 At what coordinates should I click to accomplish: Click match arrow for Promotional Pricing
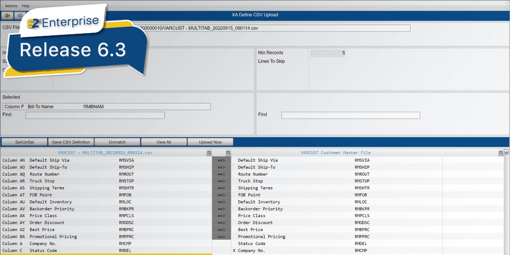click(x=221, y=237)
